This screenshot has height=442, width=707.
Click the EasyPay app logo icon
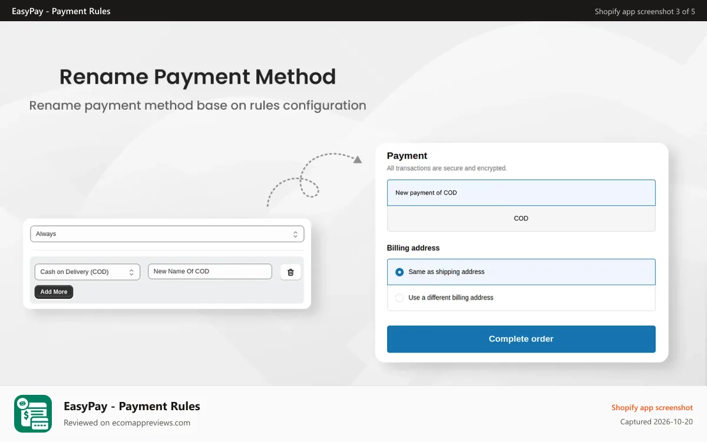click(33, 414)
